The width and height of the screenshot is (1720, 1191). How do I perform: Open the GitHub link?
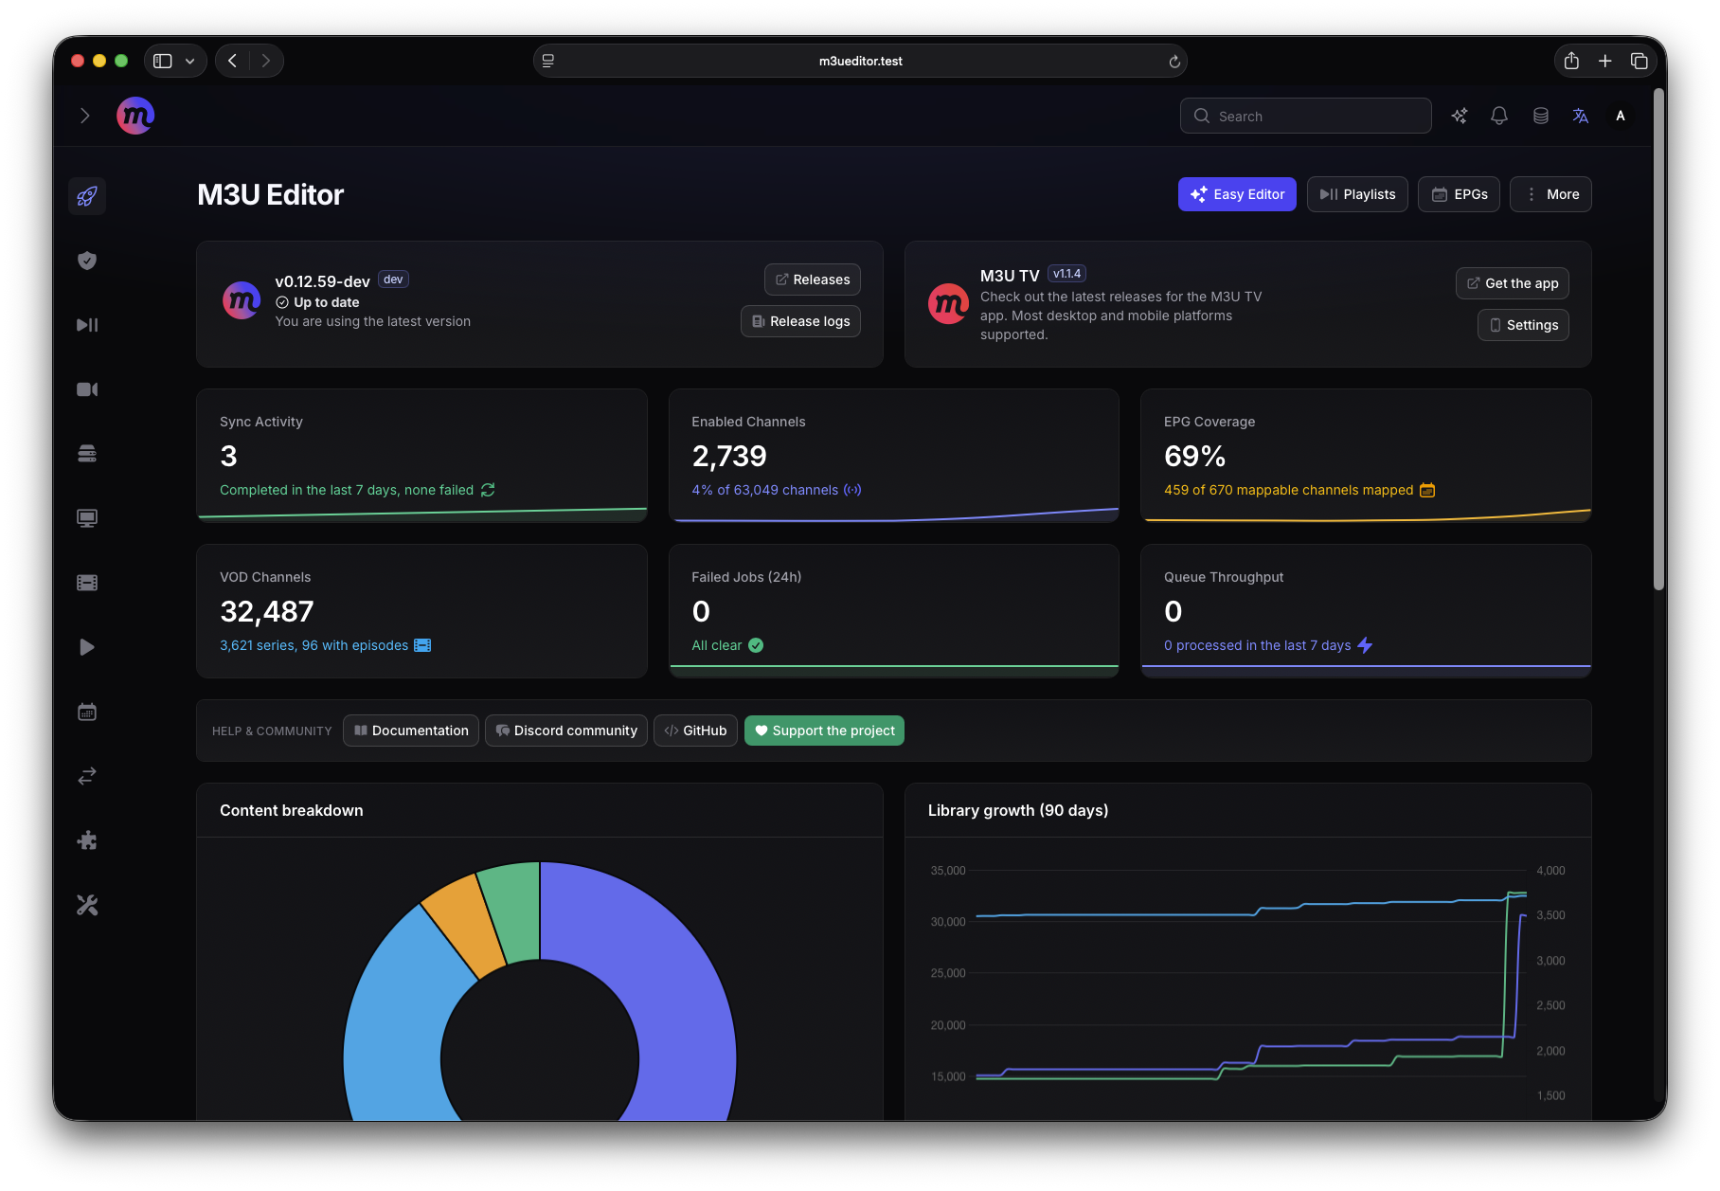[695, 731]
